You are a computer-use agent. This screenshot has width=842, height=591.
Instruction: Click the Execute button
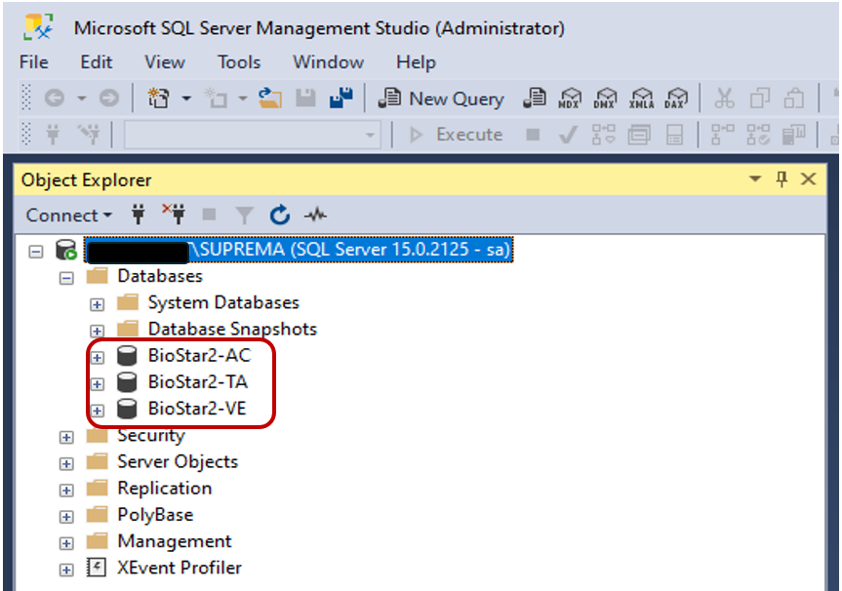pyautogui.click(x=456, y=135)
